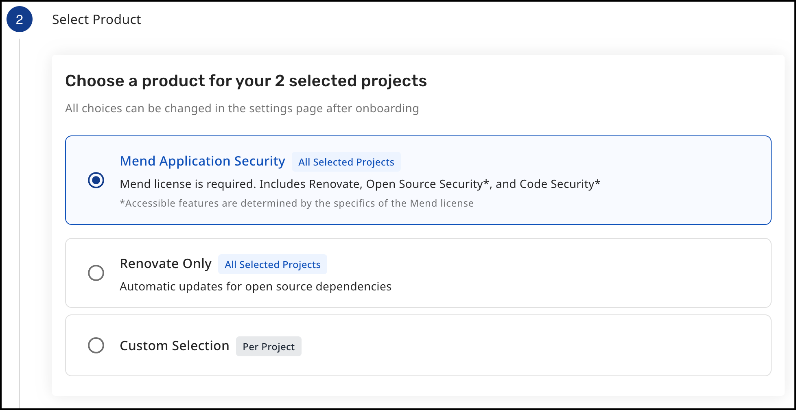The image size is (796, 410).
Task: Click Automatic updates for open source dependencies text
Action: pyautogui.click(x=256, y=286)
